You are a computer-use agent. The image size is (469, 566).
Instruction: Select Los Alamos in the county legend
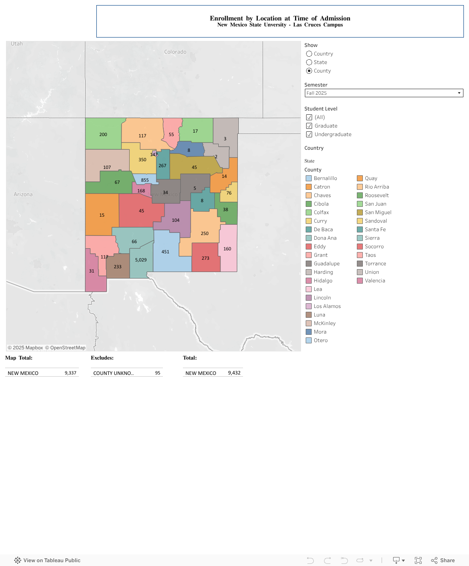point(327,306)
